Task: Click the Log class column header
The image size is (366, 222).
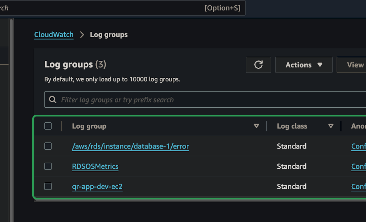Action: 292,126
